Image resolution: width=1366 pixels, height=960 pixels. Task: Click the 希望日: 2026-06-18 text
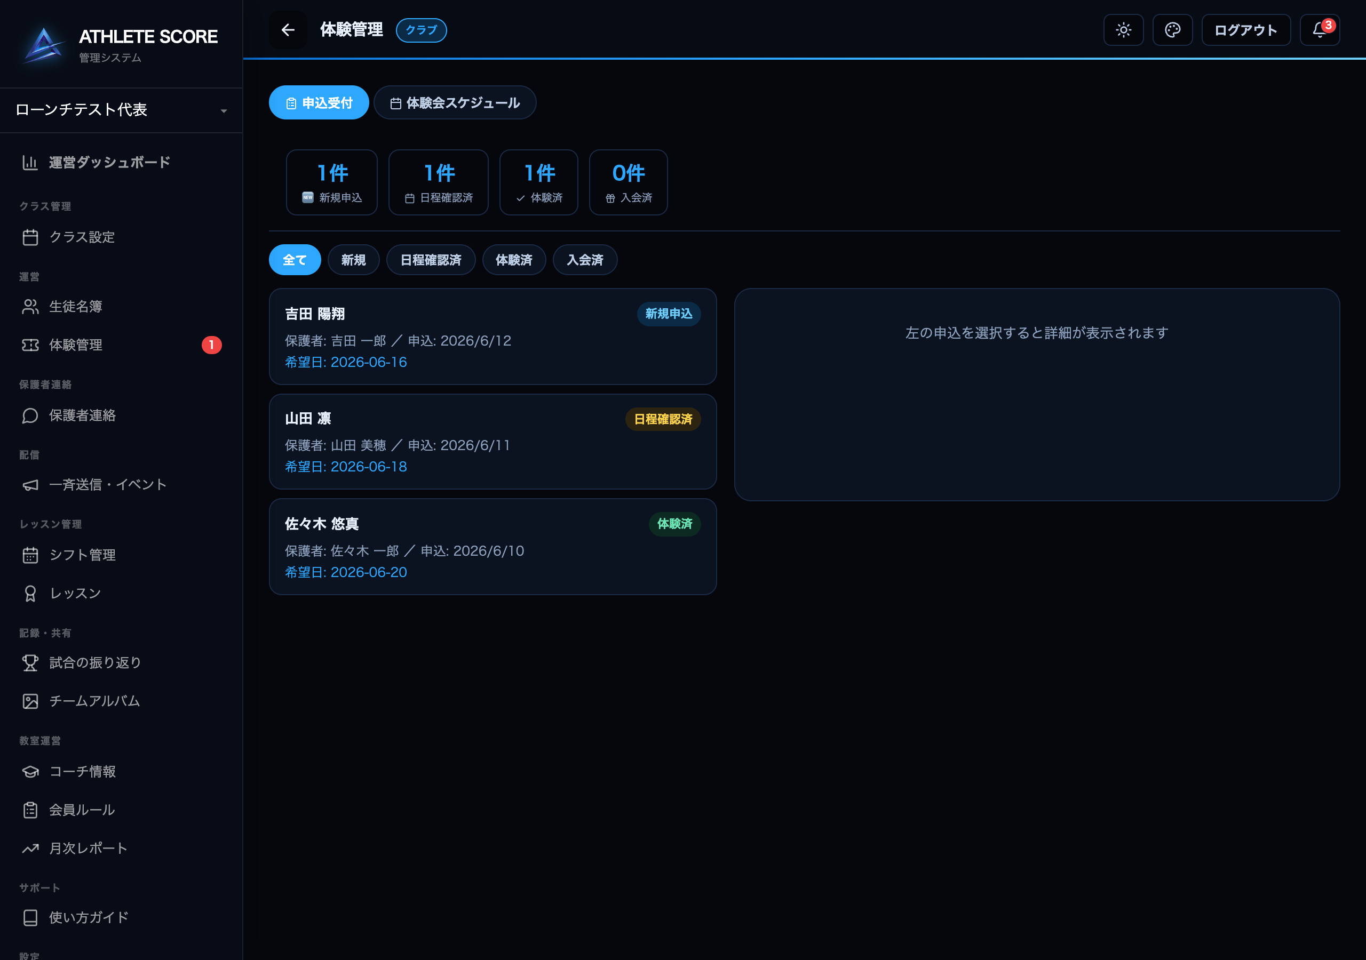(346, 467)
